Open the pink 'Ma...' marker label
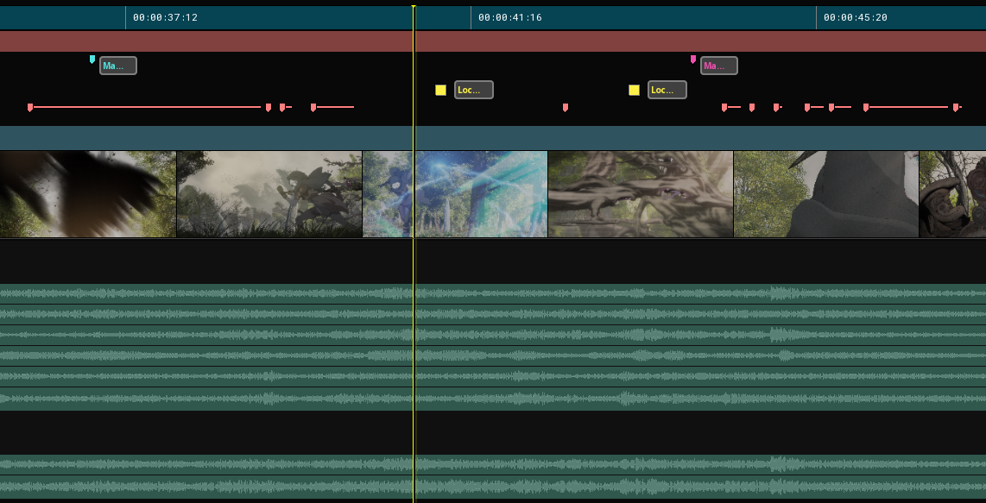Screen dimensions: 986x503 click(718, 66)
